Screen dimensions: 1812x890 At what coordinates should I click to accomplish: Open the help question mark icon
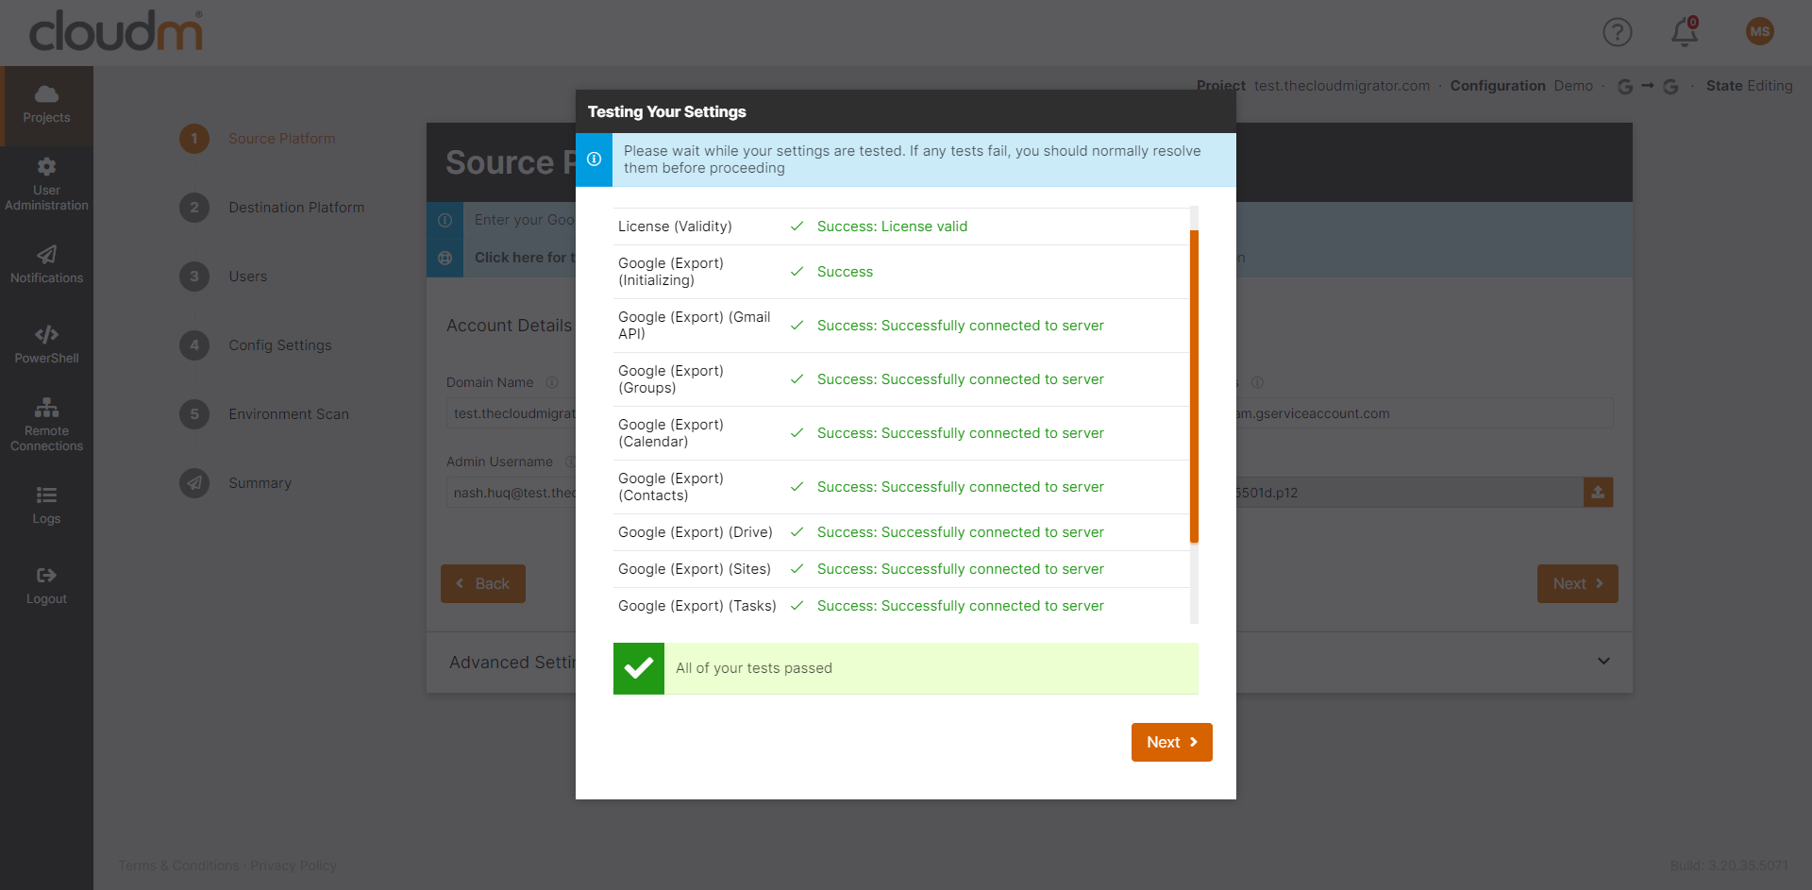tap(1618, 31)
